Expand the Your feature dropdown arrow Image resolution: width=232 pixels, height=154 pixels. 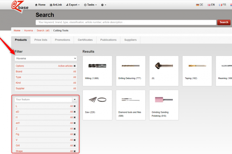[x=74, y=100]
